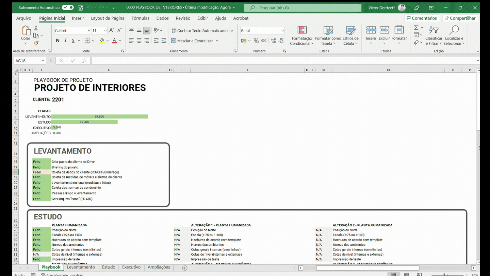This screenshot has height=276, width=490.
Task: Open the Geral number format dropdown
Action: [x=282, y=31]
